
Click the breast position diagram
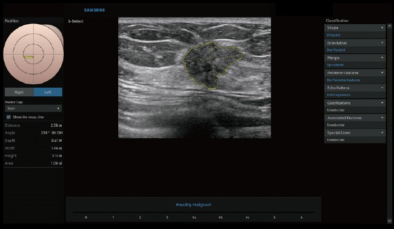click(x=33, y=54)
